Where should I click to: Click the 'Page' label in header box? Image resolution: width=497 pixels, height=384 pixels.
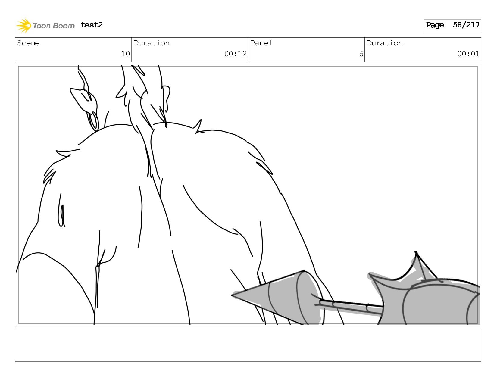[x=435, y=25]
